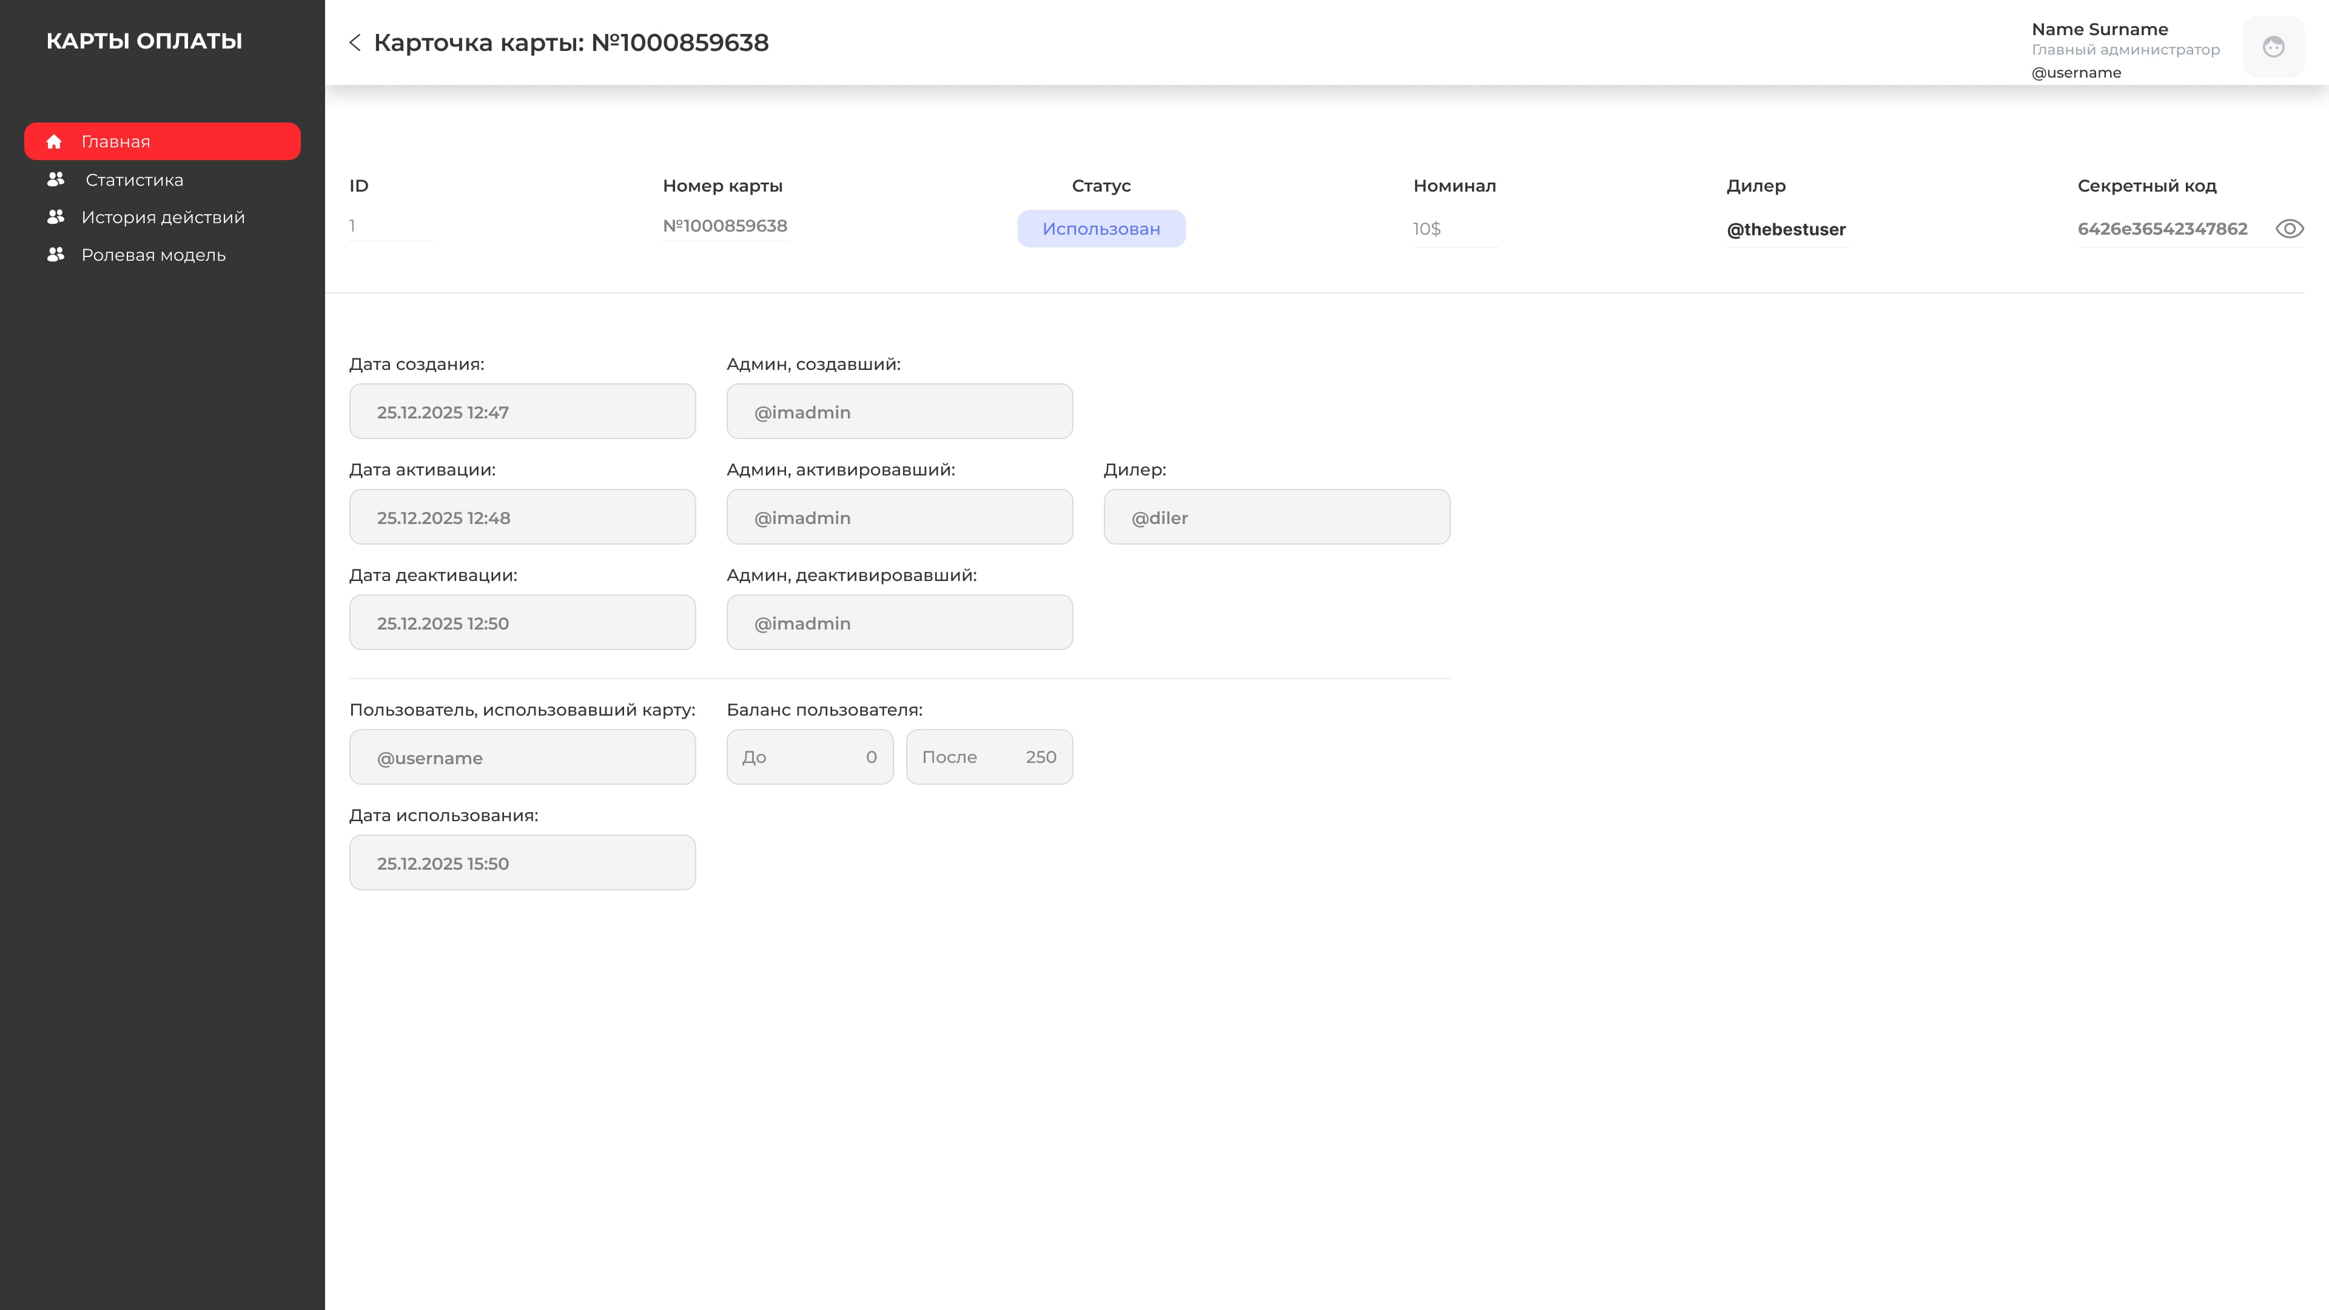The width and height of the screenshot is (2329, 1310).
Task: Click the Дата использования field
Action: [x=523, y=862]
